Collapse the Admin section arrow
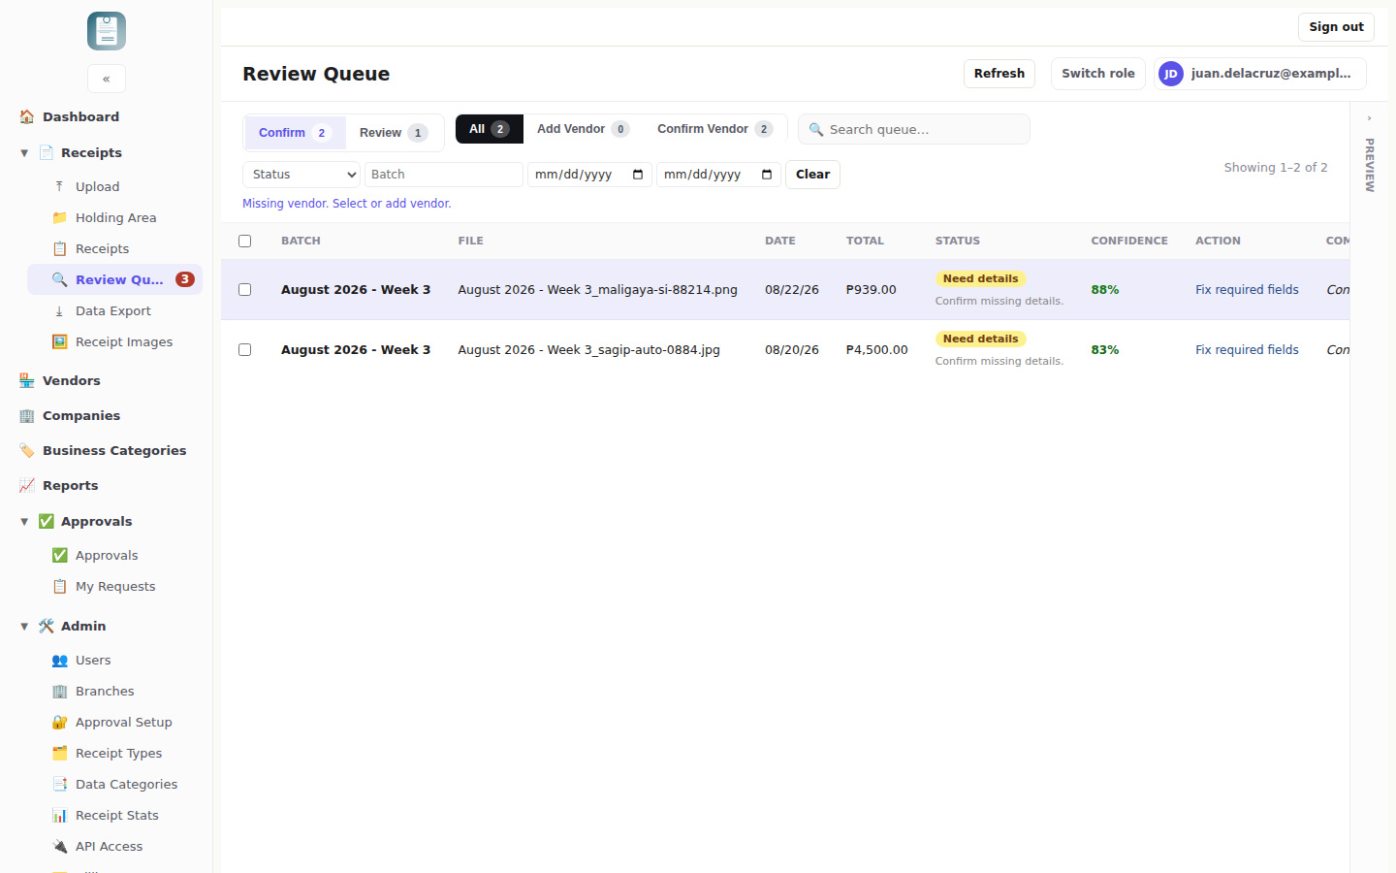This screenshot has height=873, width=1396. pyautogui.click(x=24, y=626)
